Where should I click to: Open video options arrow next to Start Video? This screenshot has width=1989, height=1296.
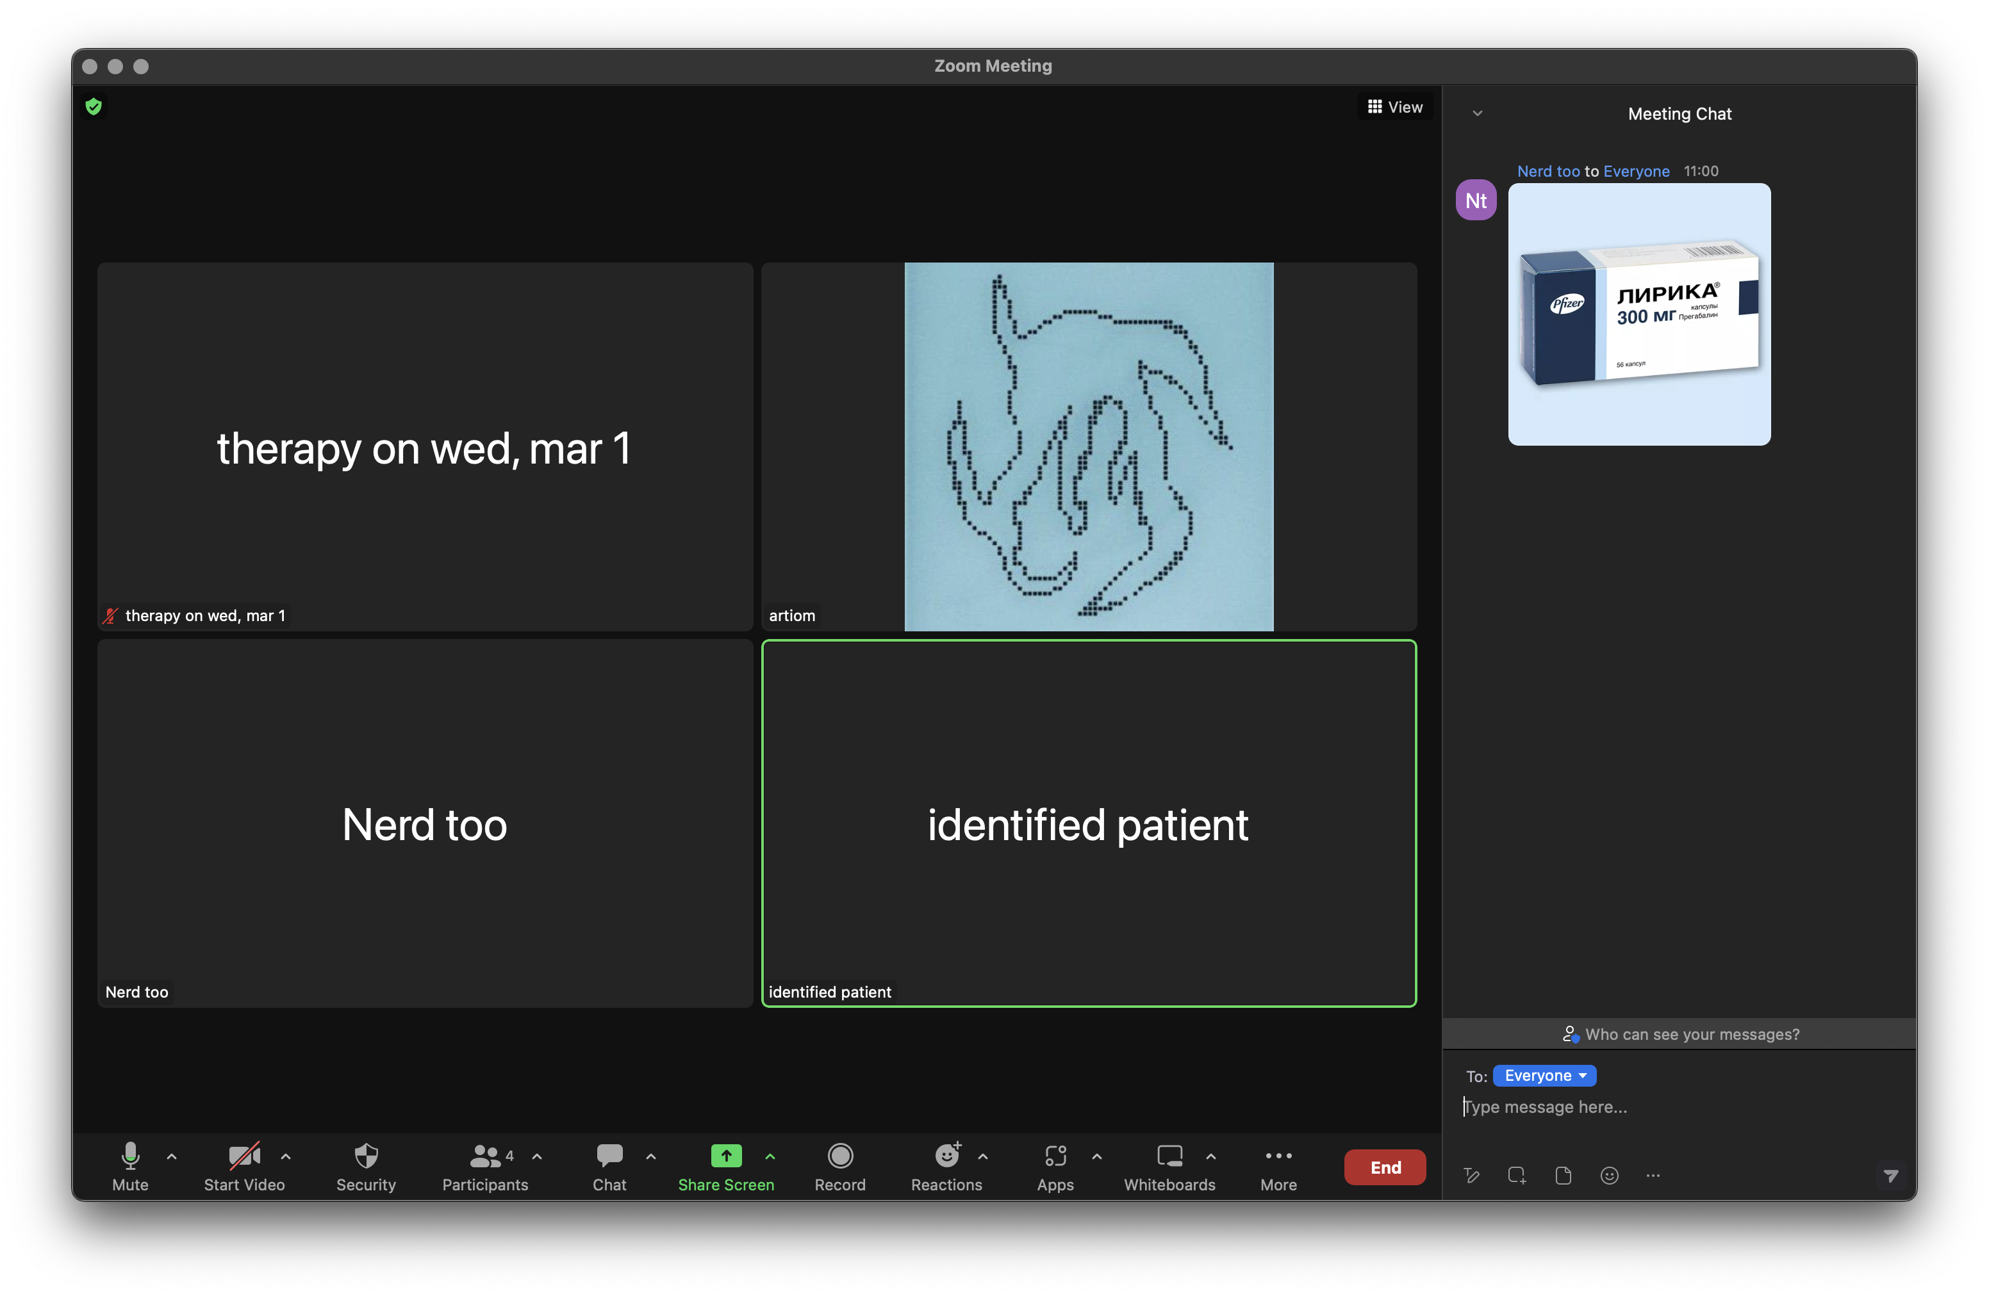pyautogui.click(x=286, y=1156)
